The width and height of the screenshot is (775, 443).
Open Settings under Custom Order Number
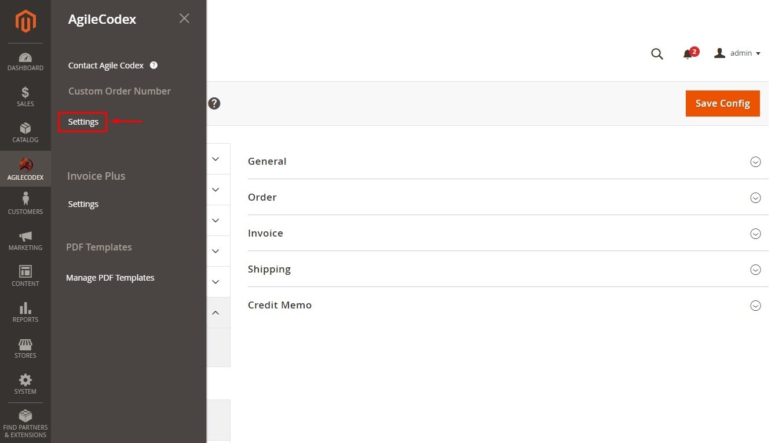tap(83, 122)
